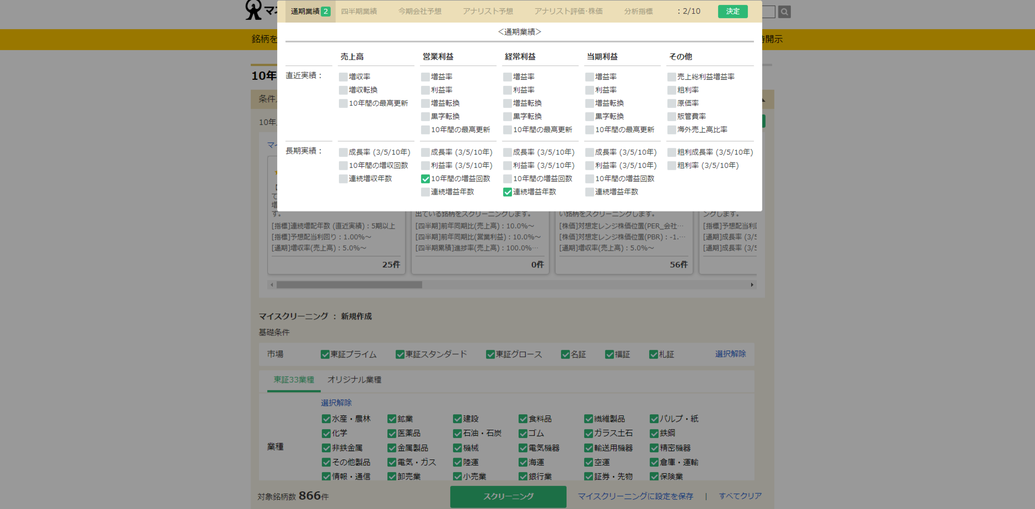Switch to オリジナル業種 tab
The height and width of the screenshot is (509, 1035).
point(354,380)
